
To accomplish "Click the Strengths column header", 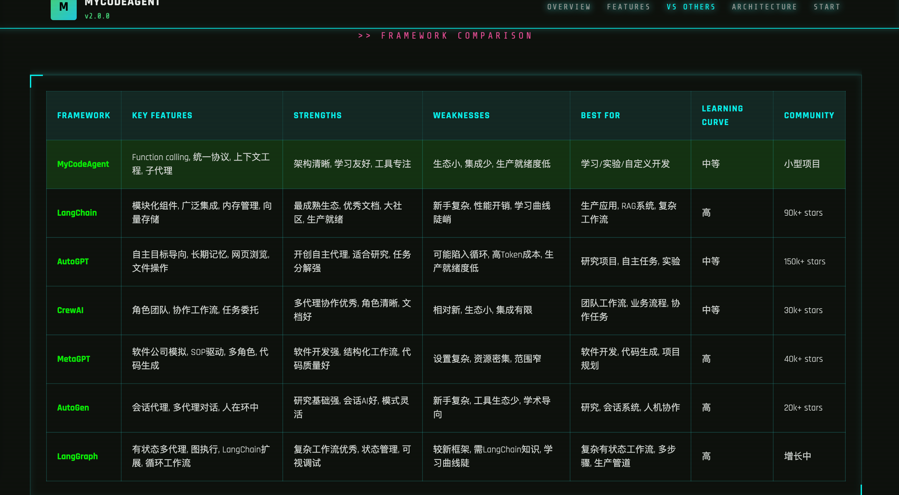I will (317, 115).
